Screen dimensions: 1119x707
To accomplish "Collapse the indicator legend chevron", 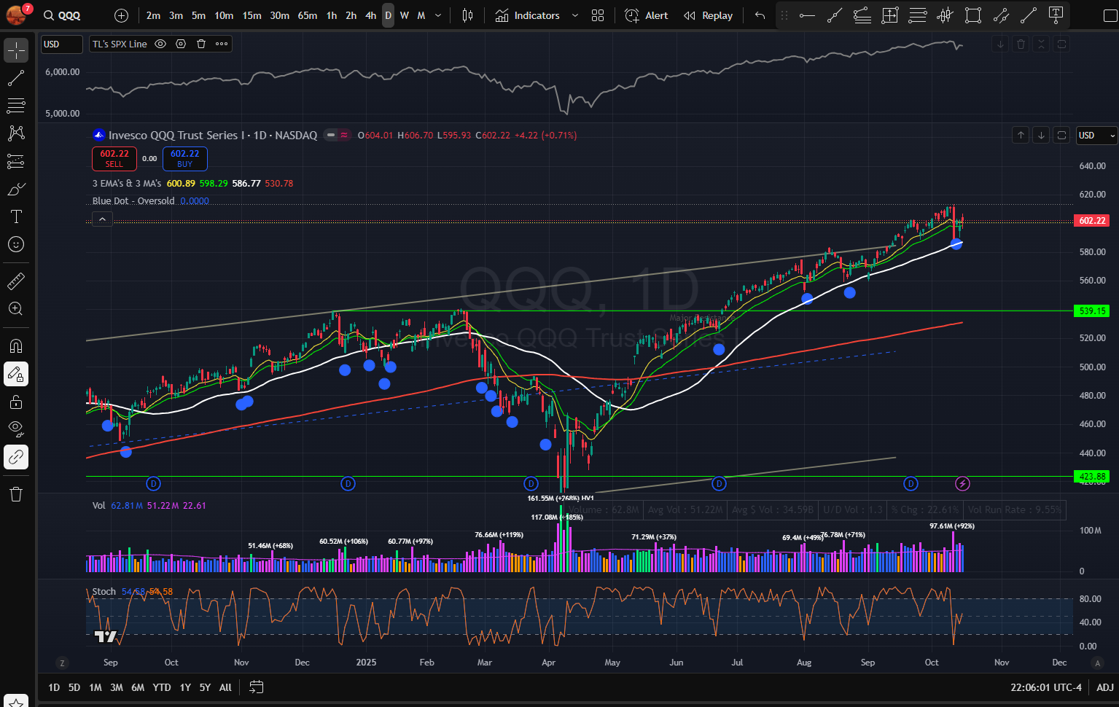I will pos(102,219).
